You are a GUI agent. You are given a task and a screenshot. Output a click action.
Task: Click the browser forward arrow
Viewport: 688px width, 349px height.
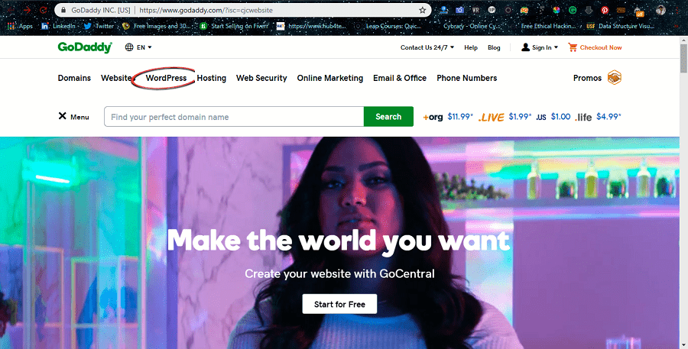[28, 10]
